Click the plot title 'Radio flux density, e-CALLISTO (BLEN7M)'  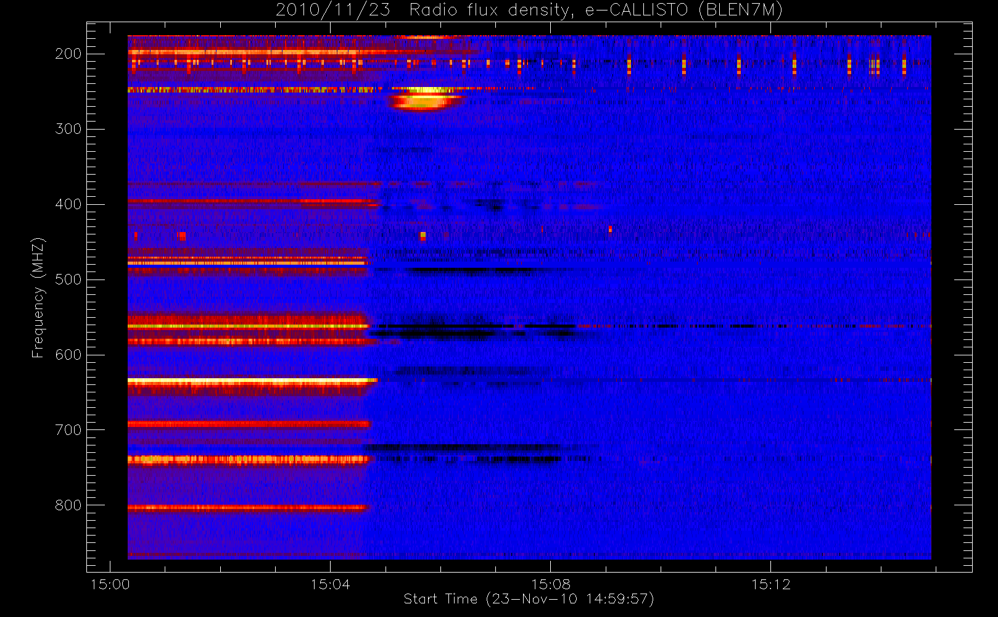pos(596,10)
